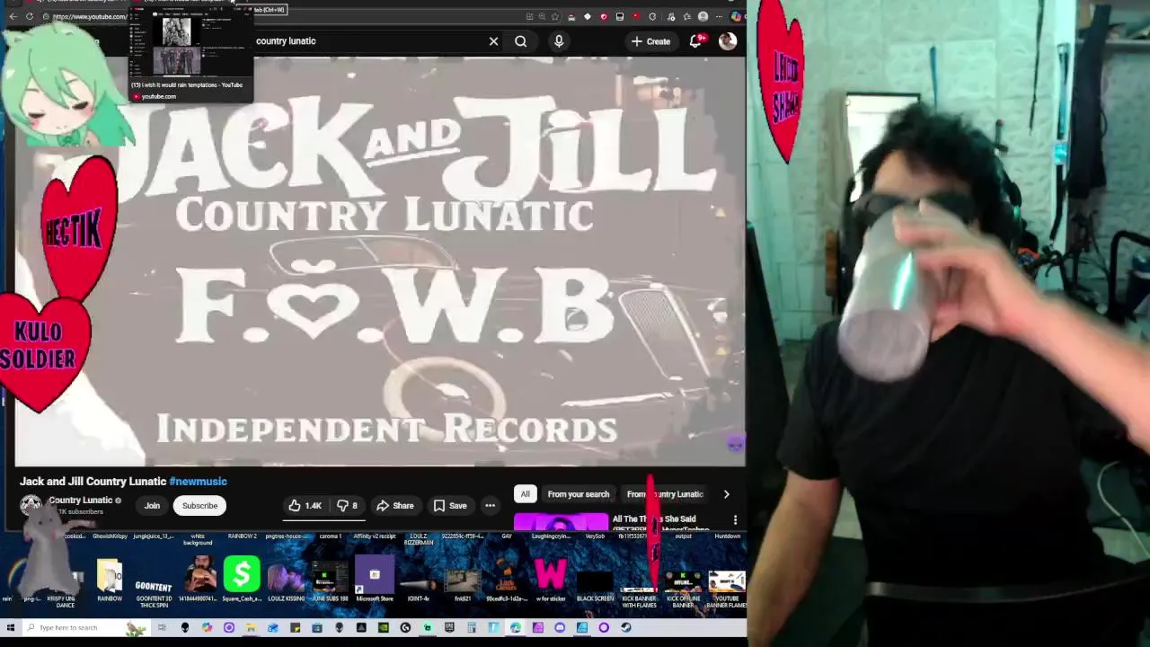The image size is (1150, 647).
Task: Open LOULZ KISSING desktop file
Action: [286, 581]
